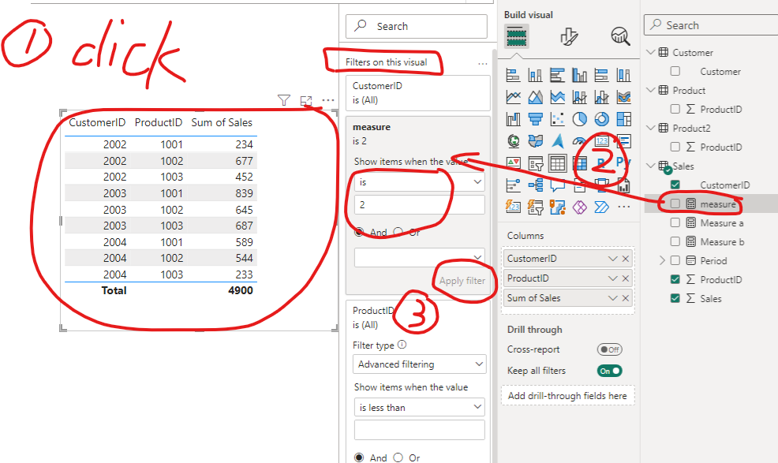Select the Ribbon chart visual
The height and width of the screenshot is (463, 778).
[x=623, y=97]
